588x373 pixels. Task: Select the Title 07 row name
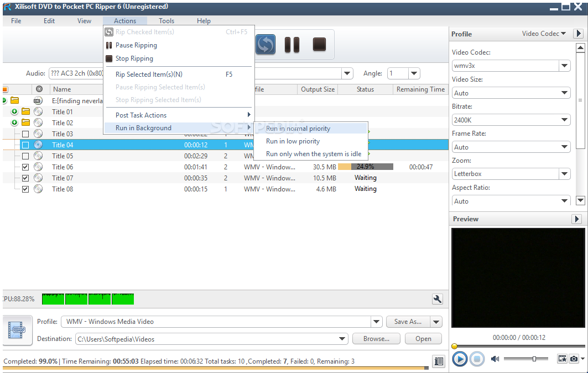pos(63,178)
